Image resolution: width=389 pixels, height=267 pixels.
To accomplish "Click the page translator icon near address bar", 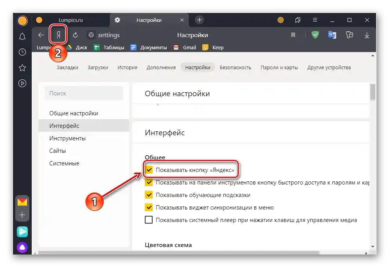I will [332, 35].
